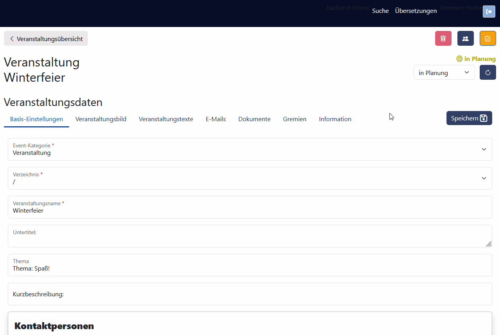Show the Information tab

(335, 119)
